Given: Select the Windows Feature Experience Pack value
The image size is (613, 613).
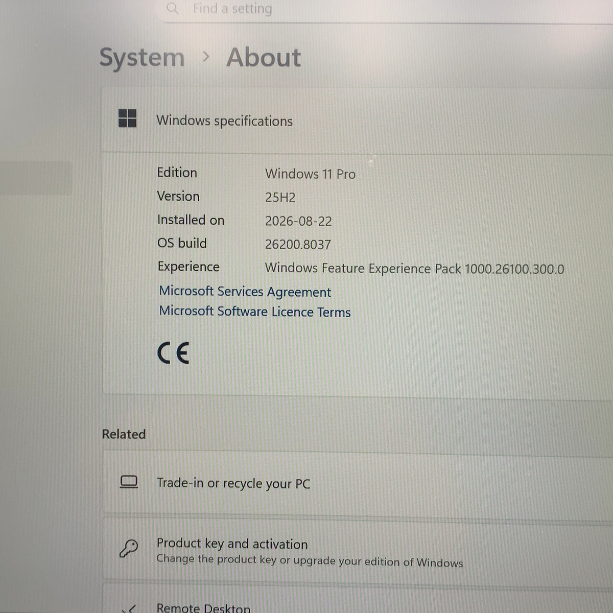Looking at the screenshot, I should click(x=414, y=269).
